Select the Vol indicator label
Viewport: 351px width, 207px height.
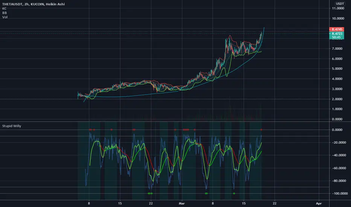[x=5, y=17]
